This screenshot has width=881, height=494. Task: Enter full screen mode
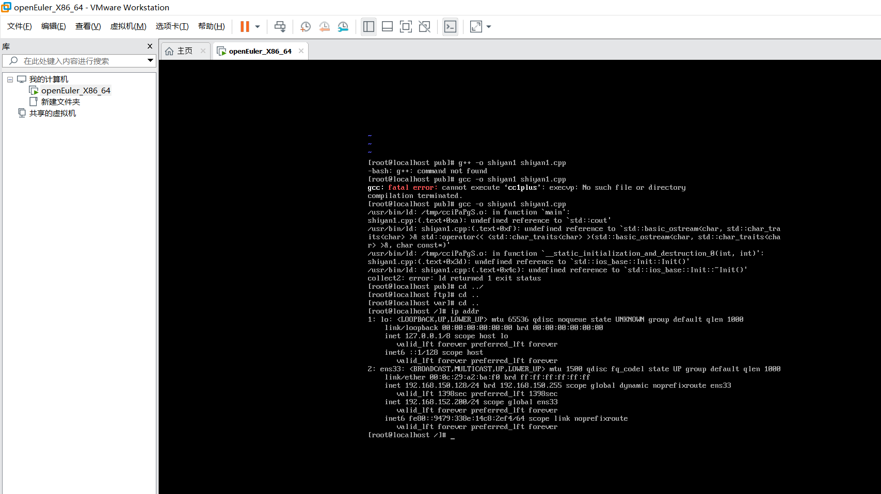pos(406,26)
